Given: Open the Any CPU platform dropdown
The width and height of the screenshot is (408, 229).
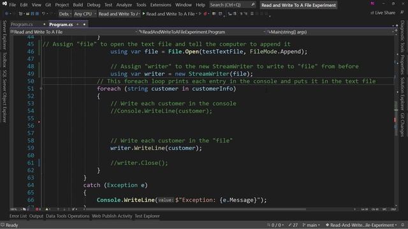Looking at the screenshot, I should 85,14.
